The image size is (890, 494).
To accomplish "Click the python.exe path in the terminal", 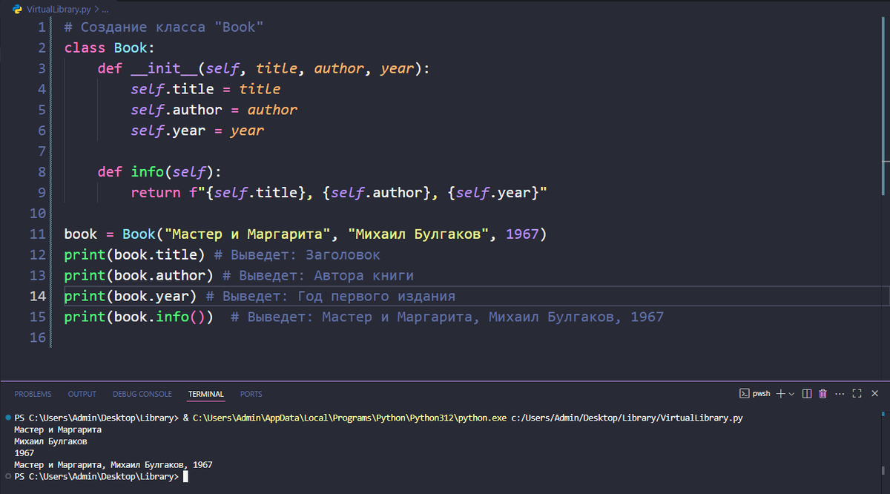I will (x=349, y=418).
